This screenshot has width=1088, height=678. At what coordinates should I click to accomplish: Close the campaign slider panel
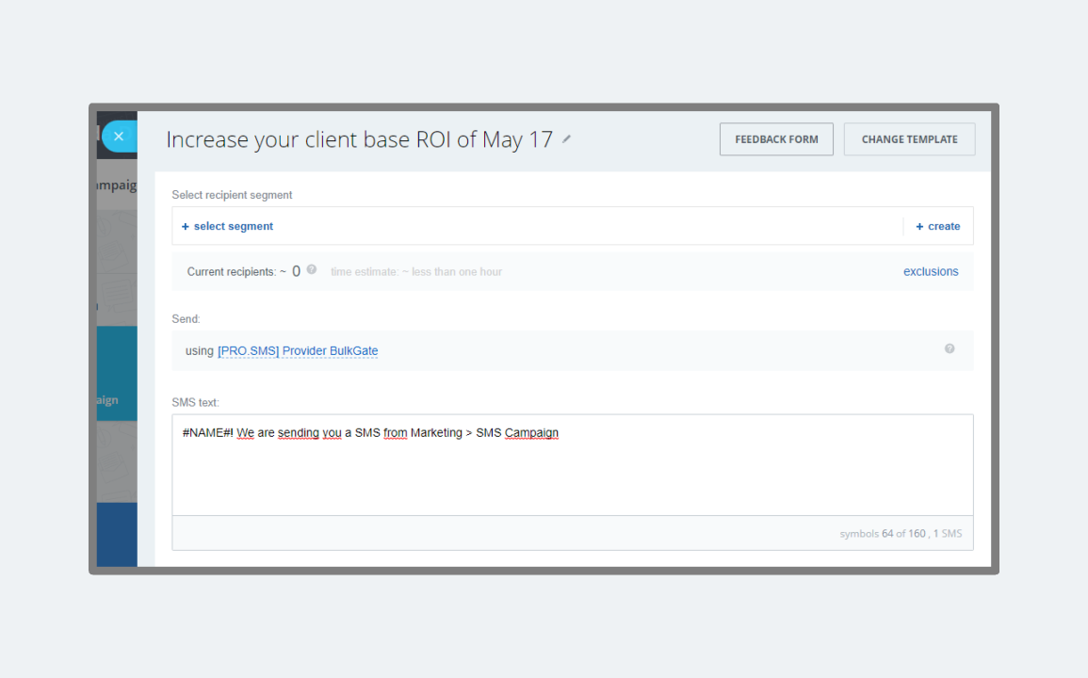pyautogui.click(x=118, y=137)
